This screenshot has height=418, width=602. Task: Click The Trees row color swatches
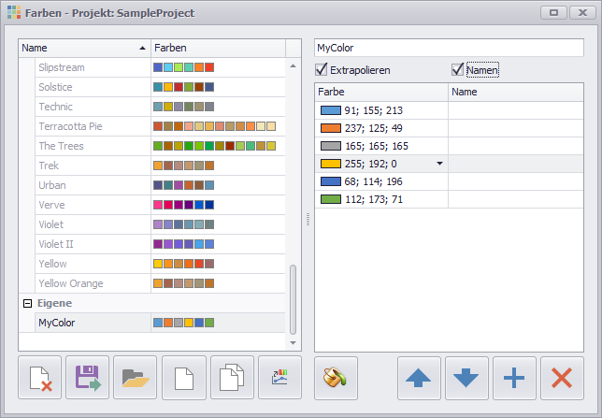pos(214,146)
